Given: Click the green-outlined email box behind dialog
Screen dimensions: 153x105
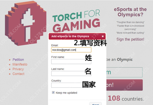Looking at the screenshot, I should (x=124, y=72).
